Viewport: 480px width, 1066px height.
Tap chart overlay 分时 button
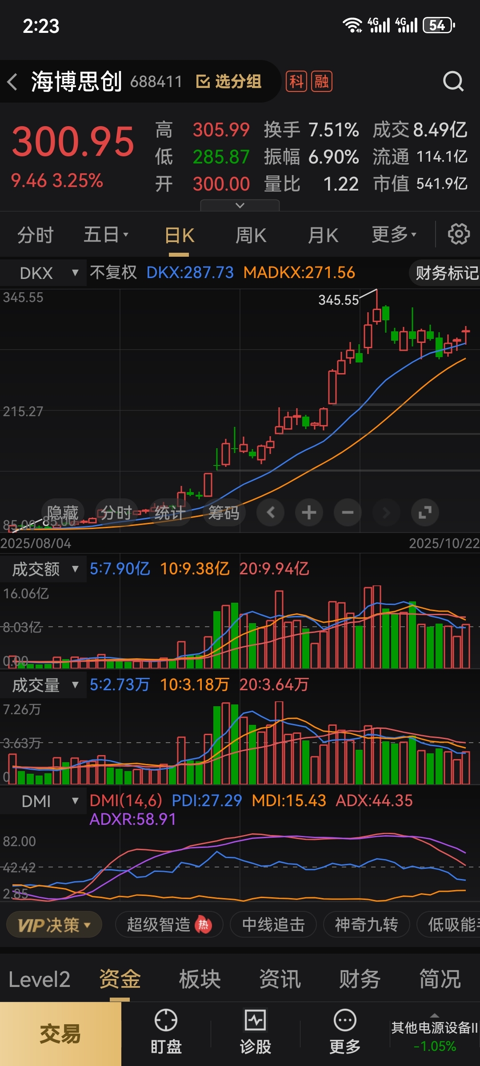[x=116, y=513]
